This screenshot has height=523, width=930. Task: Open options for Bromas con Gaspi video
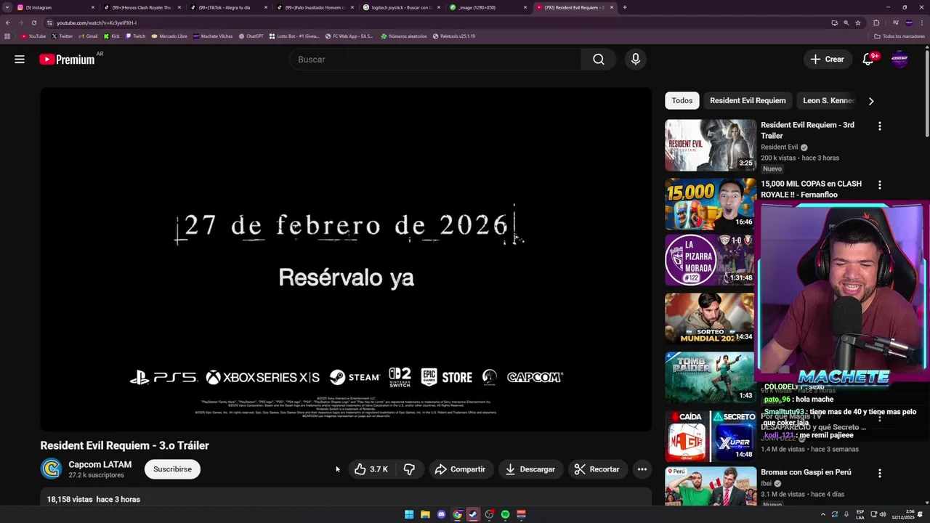880,474
